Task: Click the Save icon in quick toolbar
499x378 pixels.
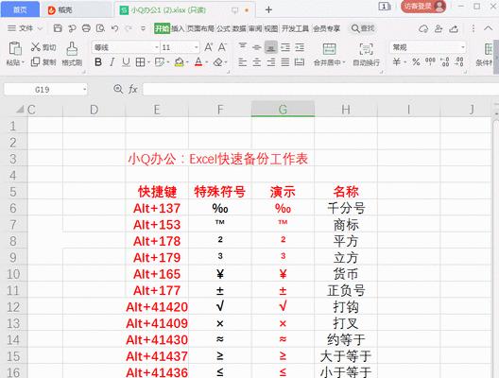Action: [x=58, y=28]
